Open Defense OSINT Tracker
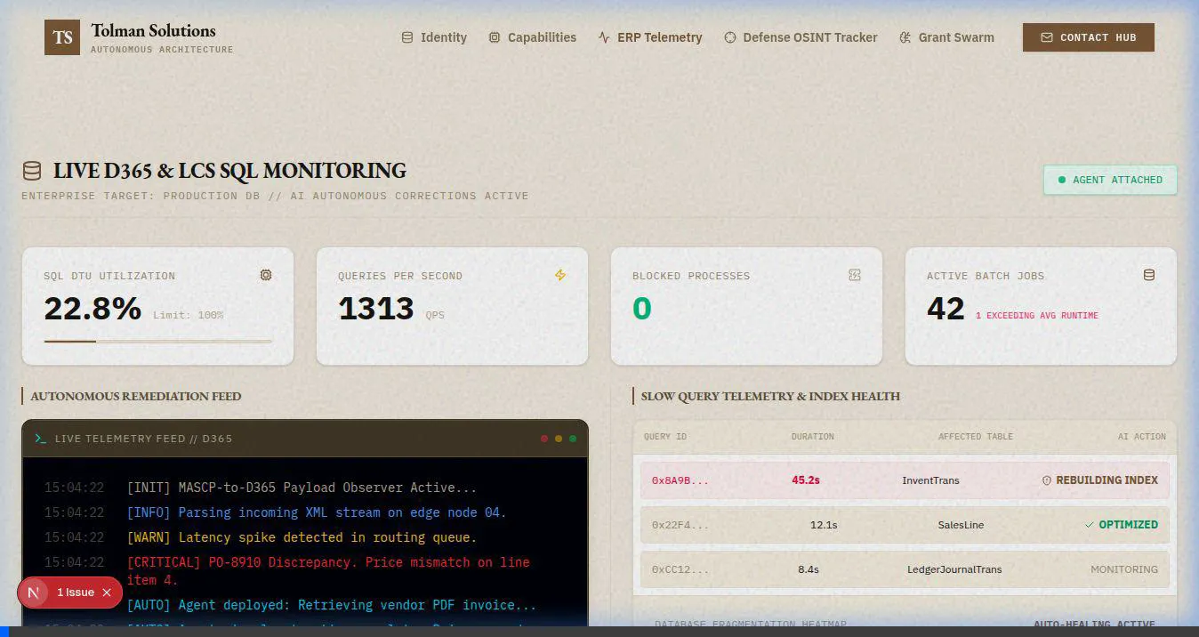 pyautogui.click(x=801, y=37)
